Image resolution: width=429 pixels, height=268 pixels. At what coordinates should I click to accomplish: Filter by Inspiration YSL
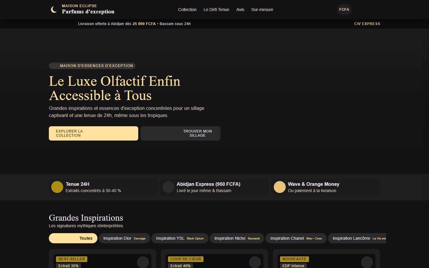point(180,238)
